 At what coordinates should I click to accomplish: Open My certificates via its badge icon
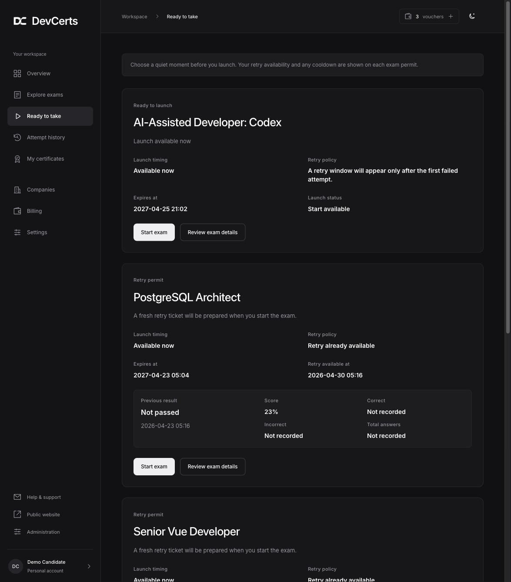click(x=17, y=159)
